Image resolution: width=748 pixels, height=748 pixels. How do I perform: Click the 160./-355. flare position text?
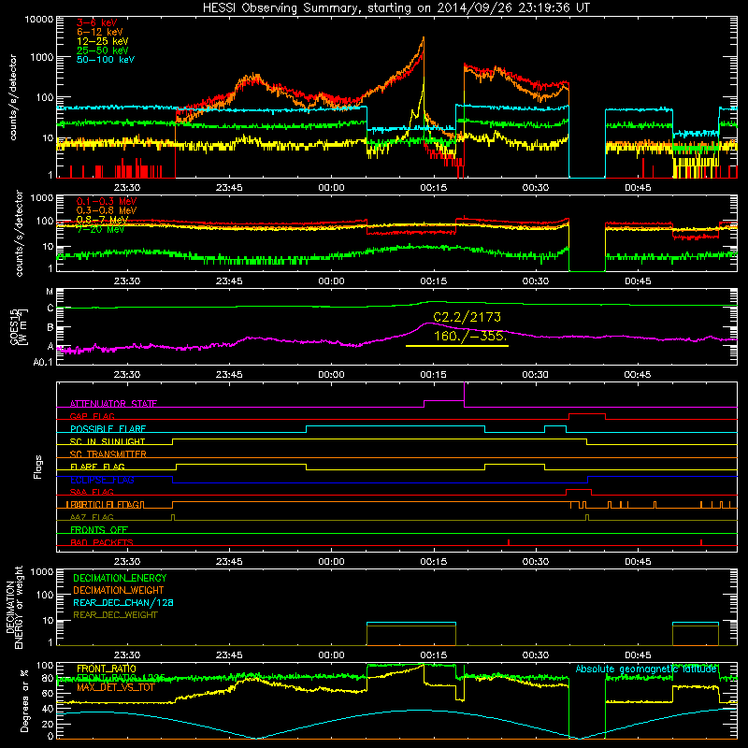[x=470, y=336]
